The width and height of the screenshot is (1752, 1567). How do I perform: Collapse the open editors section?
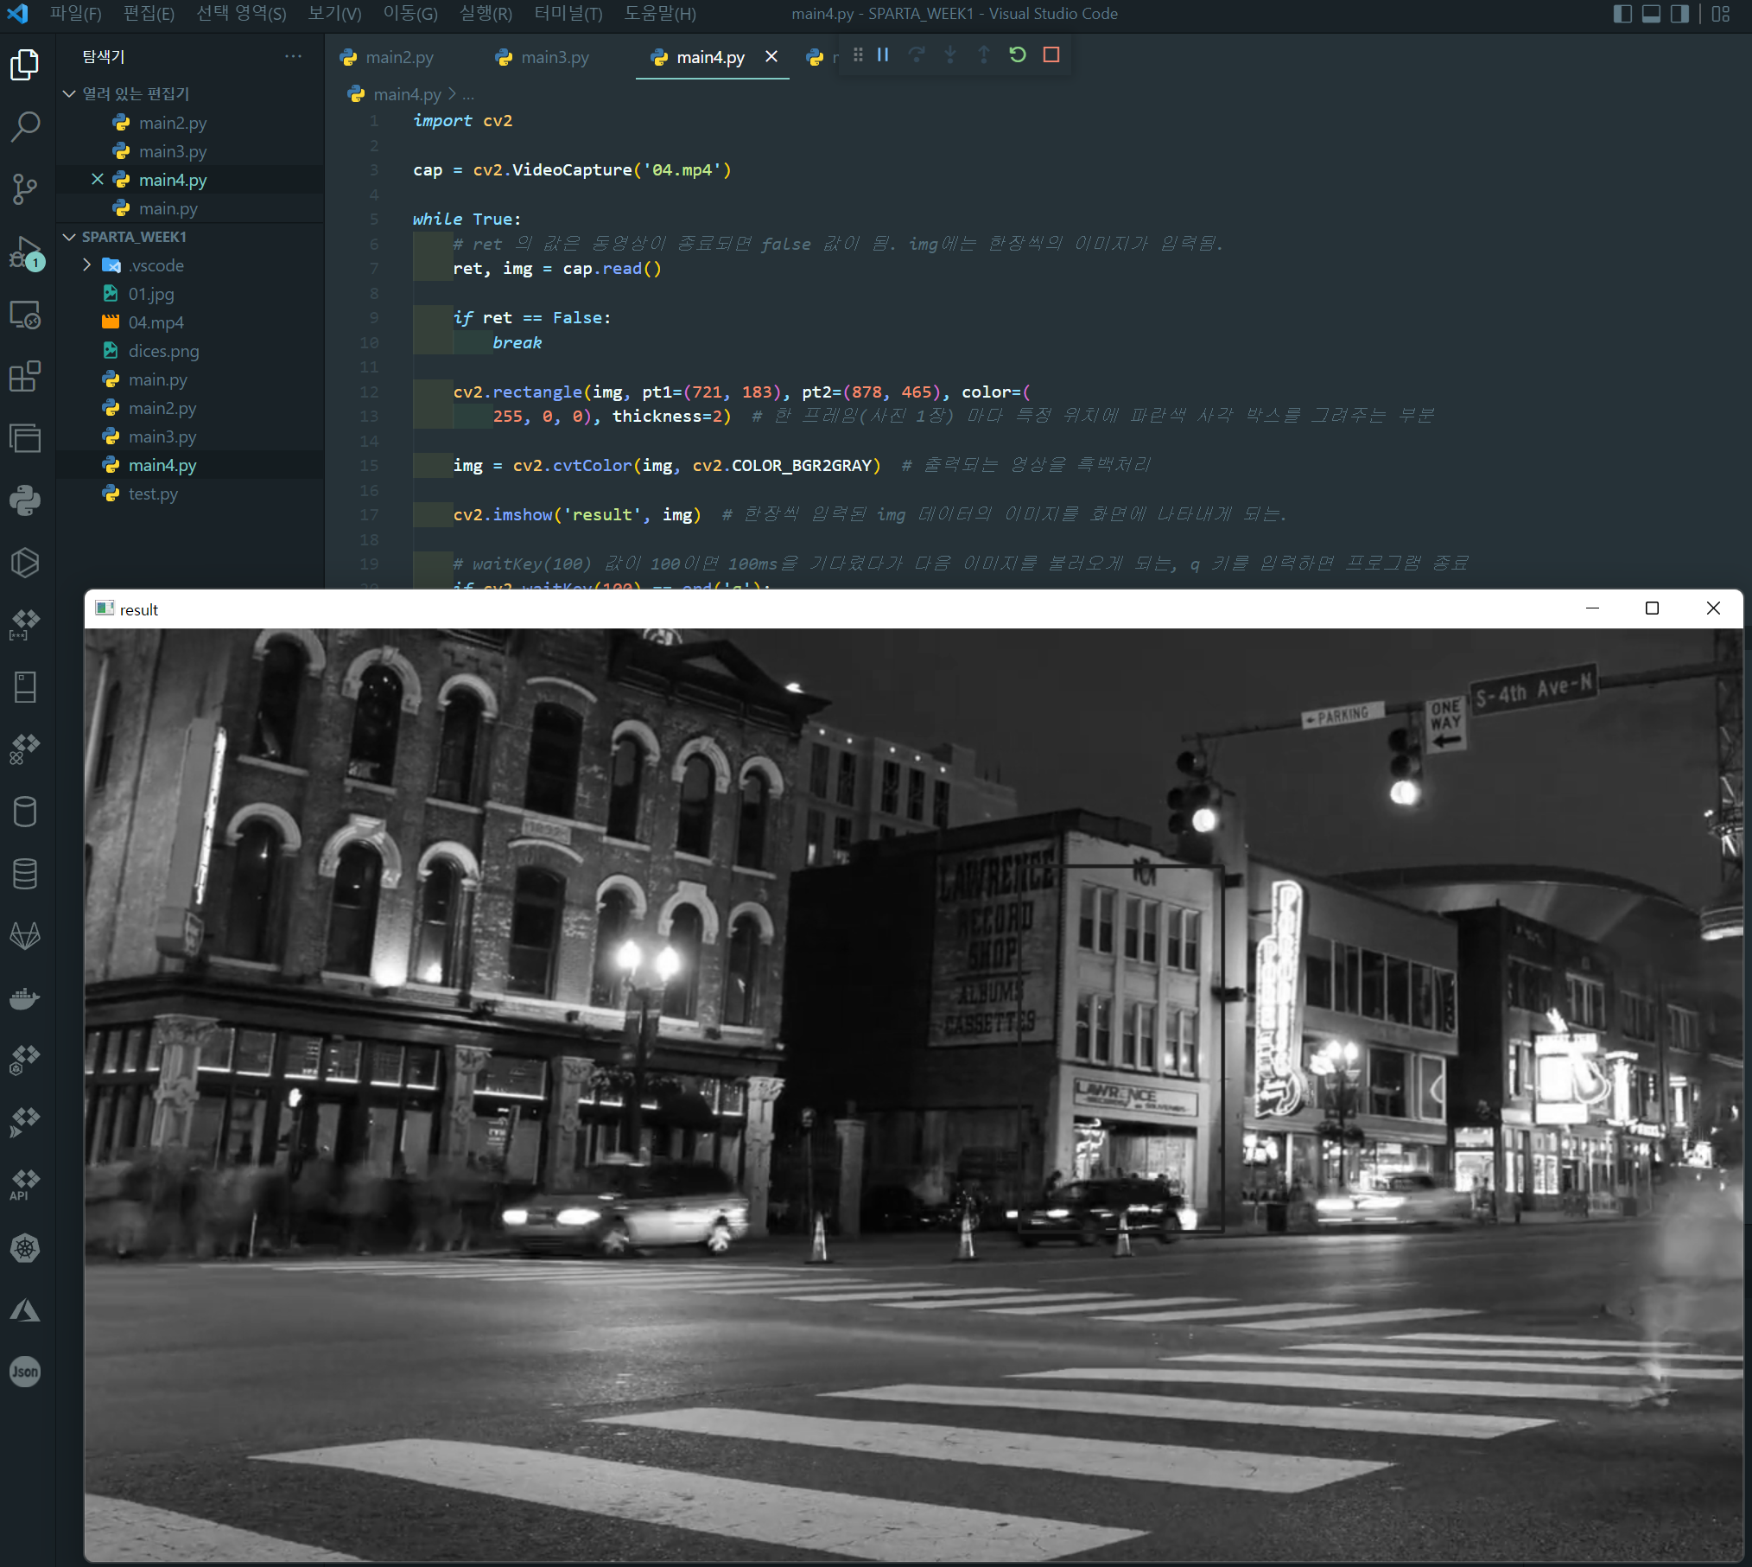70,93
